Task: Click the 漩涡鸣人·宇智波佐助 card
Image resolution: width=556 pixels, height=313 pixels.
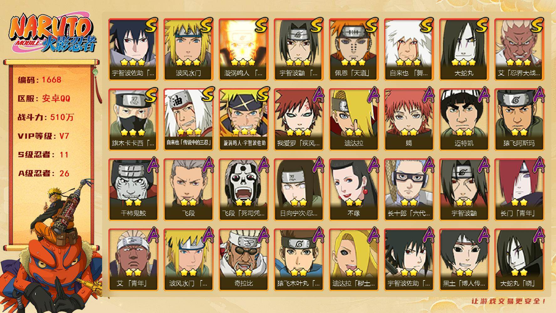Action: point(244,120)
